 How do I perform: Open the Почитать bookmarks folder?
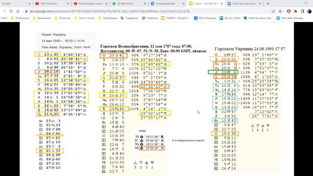coord(63,18)
